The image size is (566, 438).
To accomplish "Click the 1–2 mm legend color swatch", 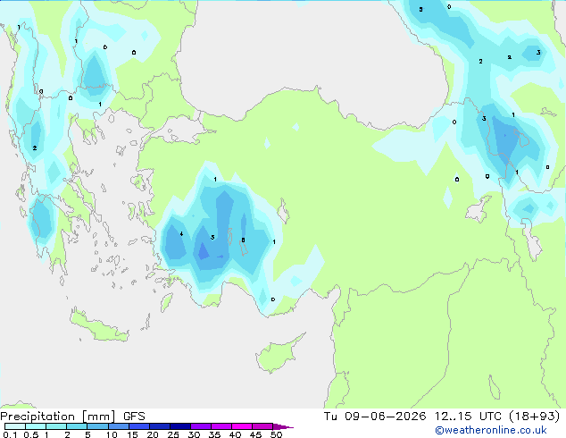I will [x=56, y=426].
